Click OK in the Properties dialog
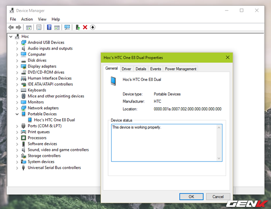 (191, 197)
